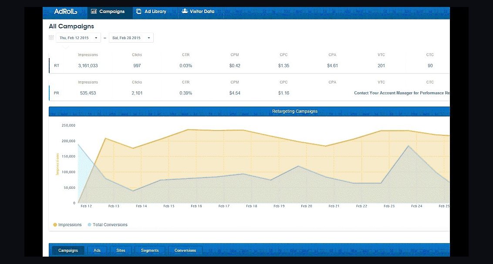Click PR CPC value $1.16

pos(284,93)
